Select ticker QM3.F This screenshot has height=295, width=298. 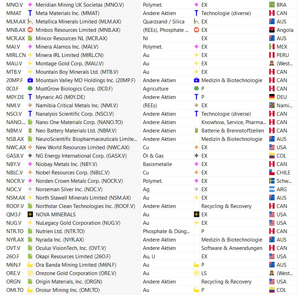pyautogui.click(x=14, y=214)
